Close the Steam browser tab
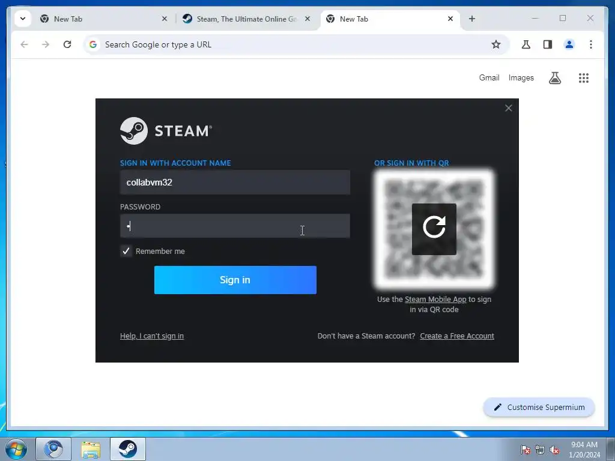This screenshot has width=615, height=461. coord(307,19)
